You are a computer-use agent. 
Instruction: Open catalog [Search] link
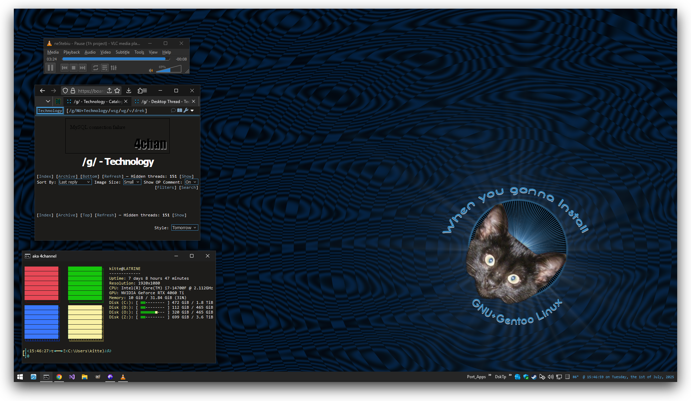point(189,187)
